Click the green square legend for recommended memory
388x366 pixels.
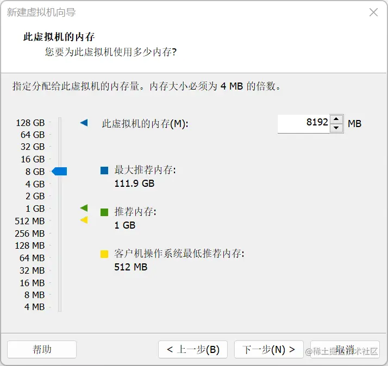pyautogui.click(x=104, y=212)
